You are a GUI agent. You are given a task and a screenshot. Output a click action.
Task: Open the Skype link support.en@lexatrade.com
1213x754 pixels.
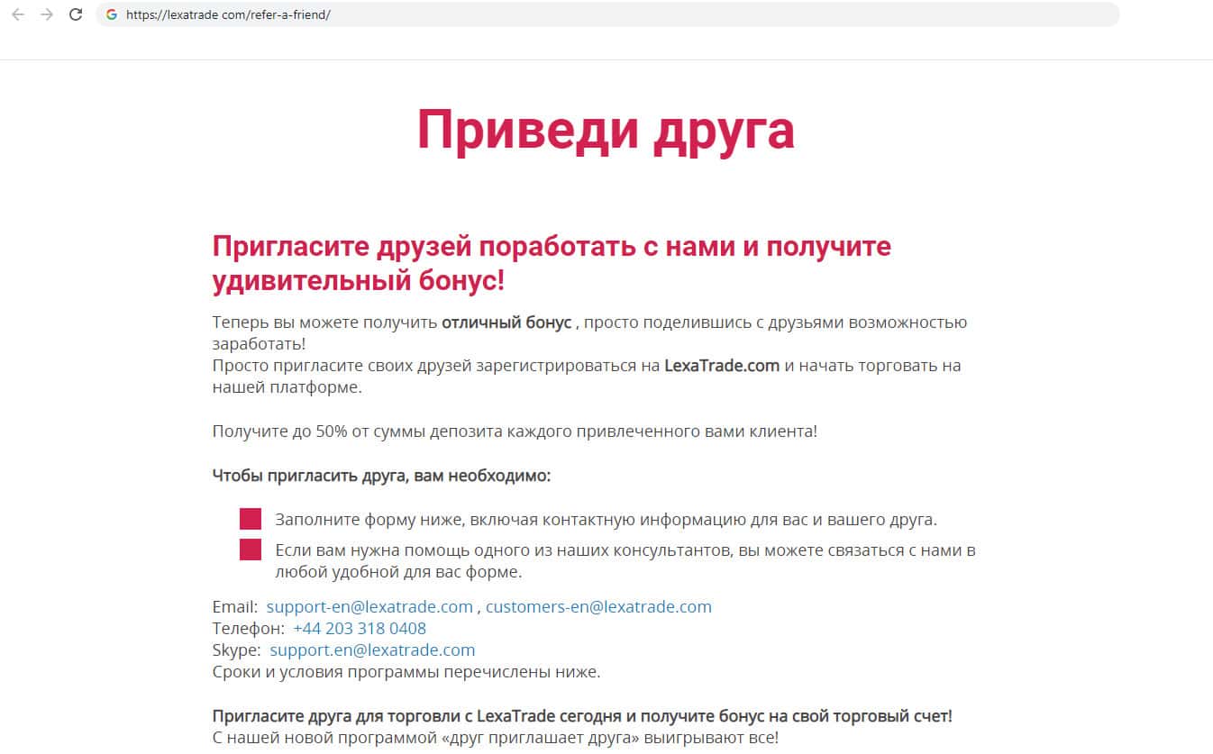(372, 650)
